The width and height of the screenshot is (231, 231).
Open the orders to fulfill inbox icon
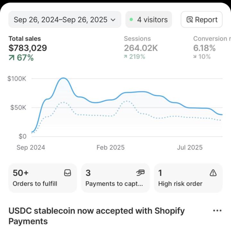click(x=67, y=173)
